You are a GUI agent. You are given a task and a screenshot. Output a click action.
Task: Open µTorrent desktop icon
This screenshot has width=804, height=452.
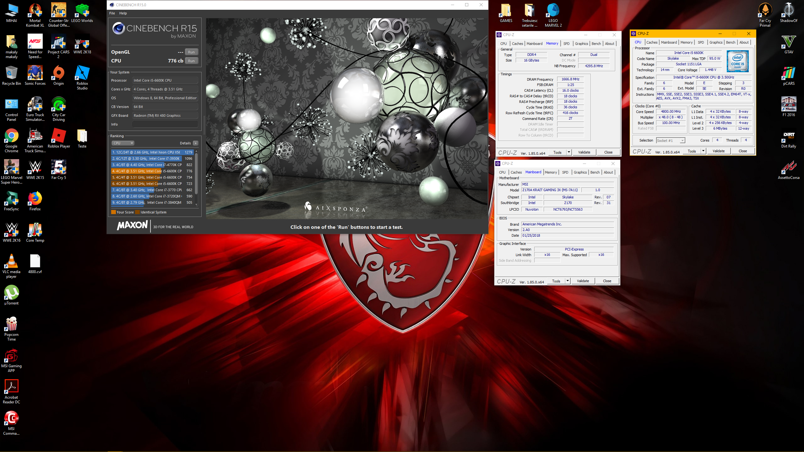tap(11, 295)
